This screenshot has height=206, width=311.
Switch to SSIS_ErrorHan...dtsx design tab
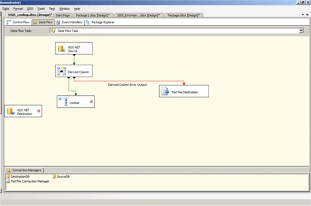[138, 15]
